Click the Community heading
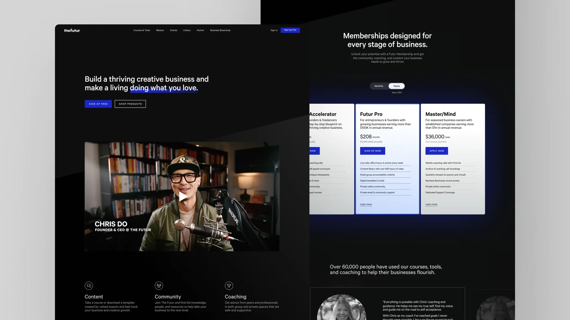The height and width of the screenshot is (320, 570). (168, 297)
